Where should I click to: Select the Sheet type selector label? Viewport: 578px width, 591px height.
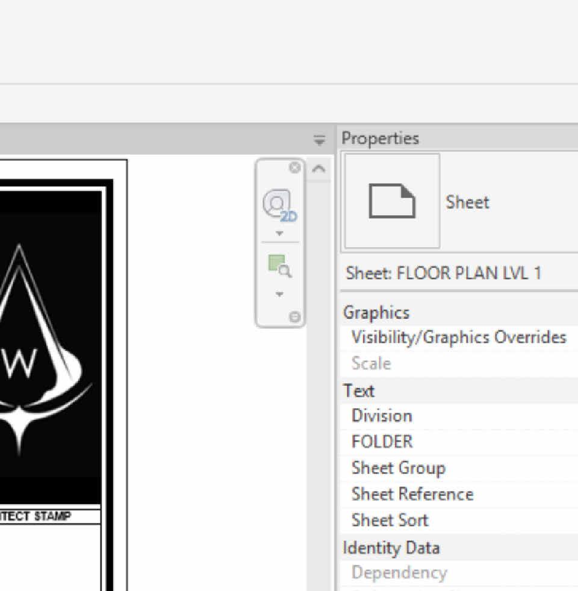(467, 202)
